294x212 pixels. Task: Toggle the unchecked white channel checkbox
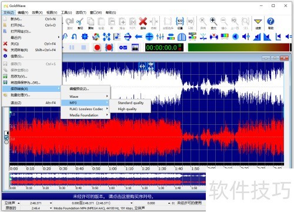(6, 133)
